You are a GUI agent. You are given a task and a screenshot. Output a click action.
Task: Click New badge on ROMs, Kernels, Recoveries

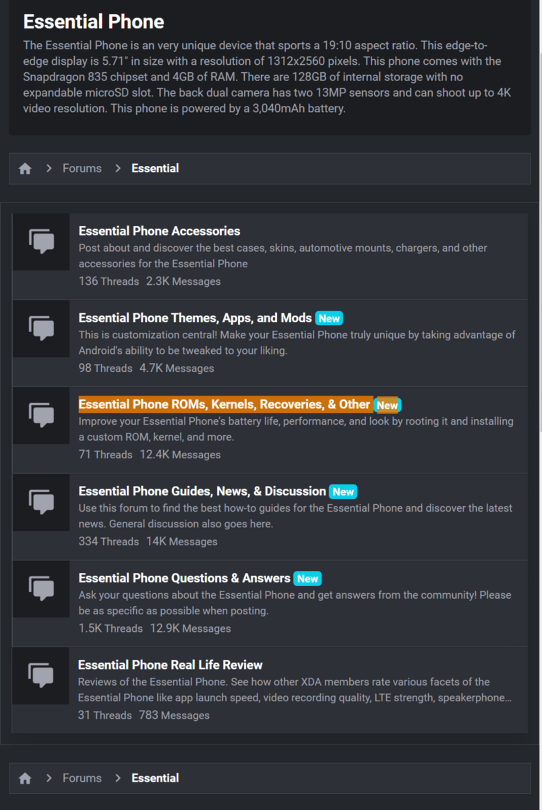click(x=387, y=405)
